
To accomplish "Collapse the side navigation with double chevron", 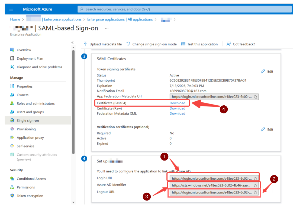I will (72, 42).
